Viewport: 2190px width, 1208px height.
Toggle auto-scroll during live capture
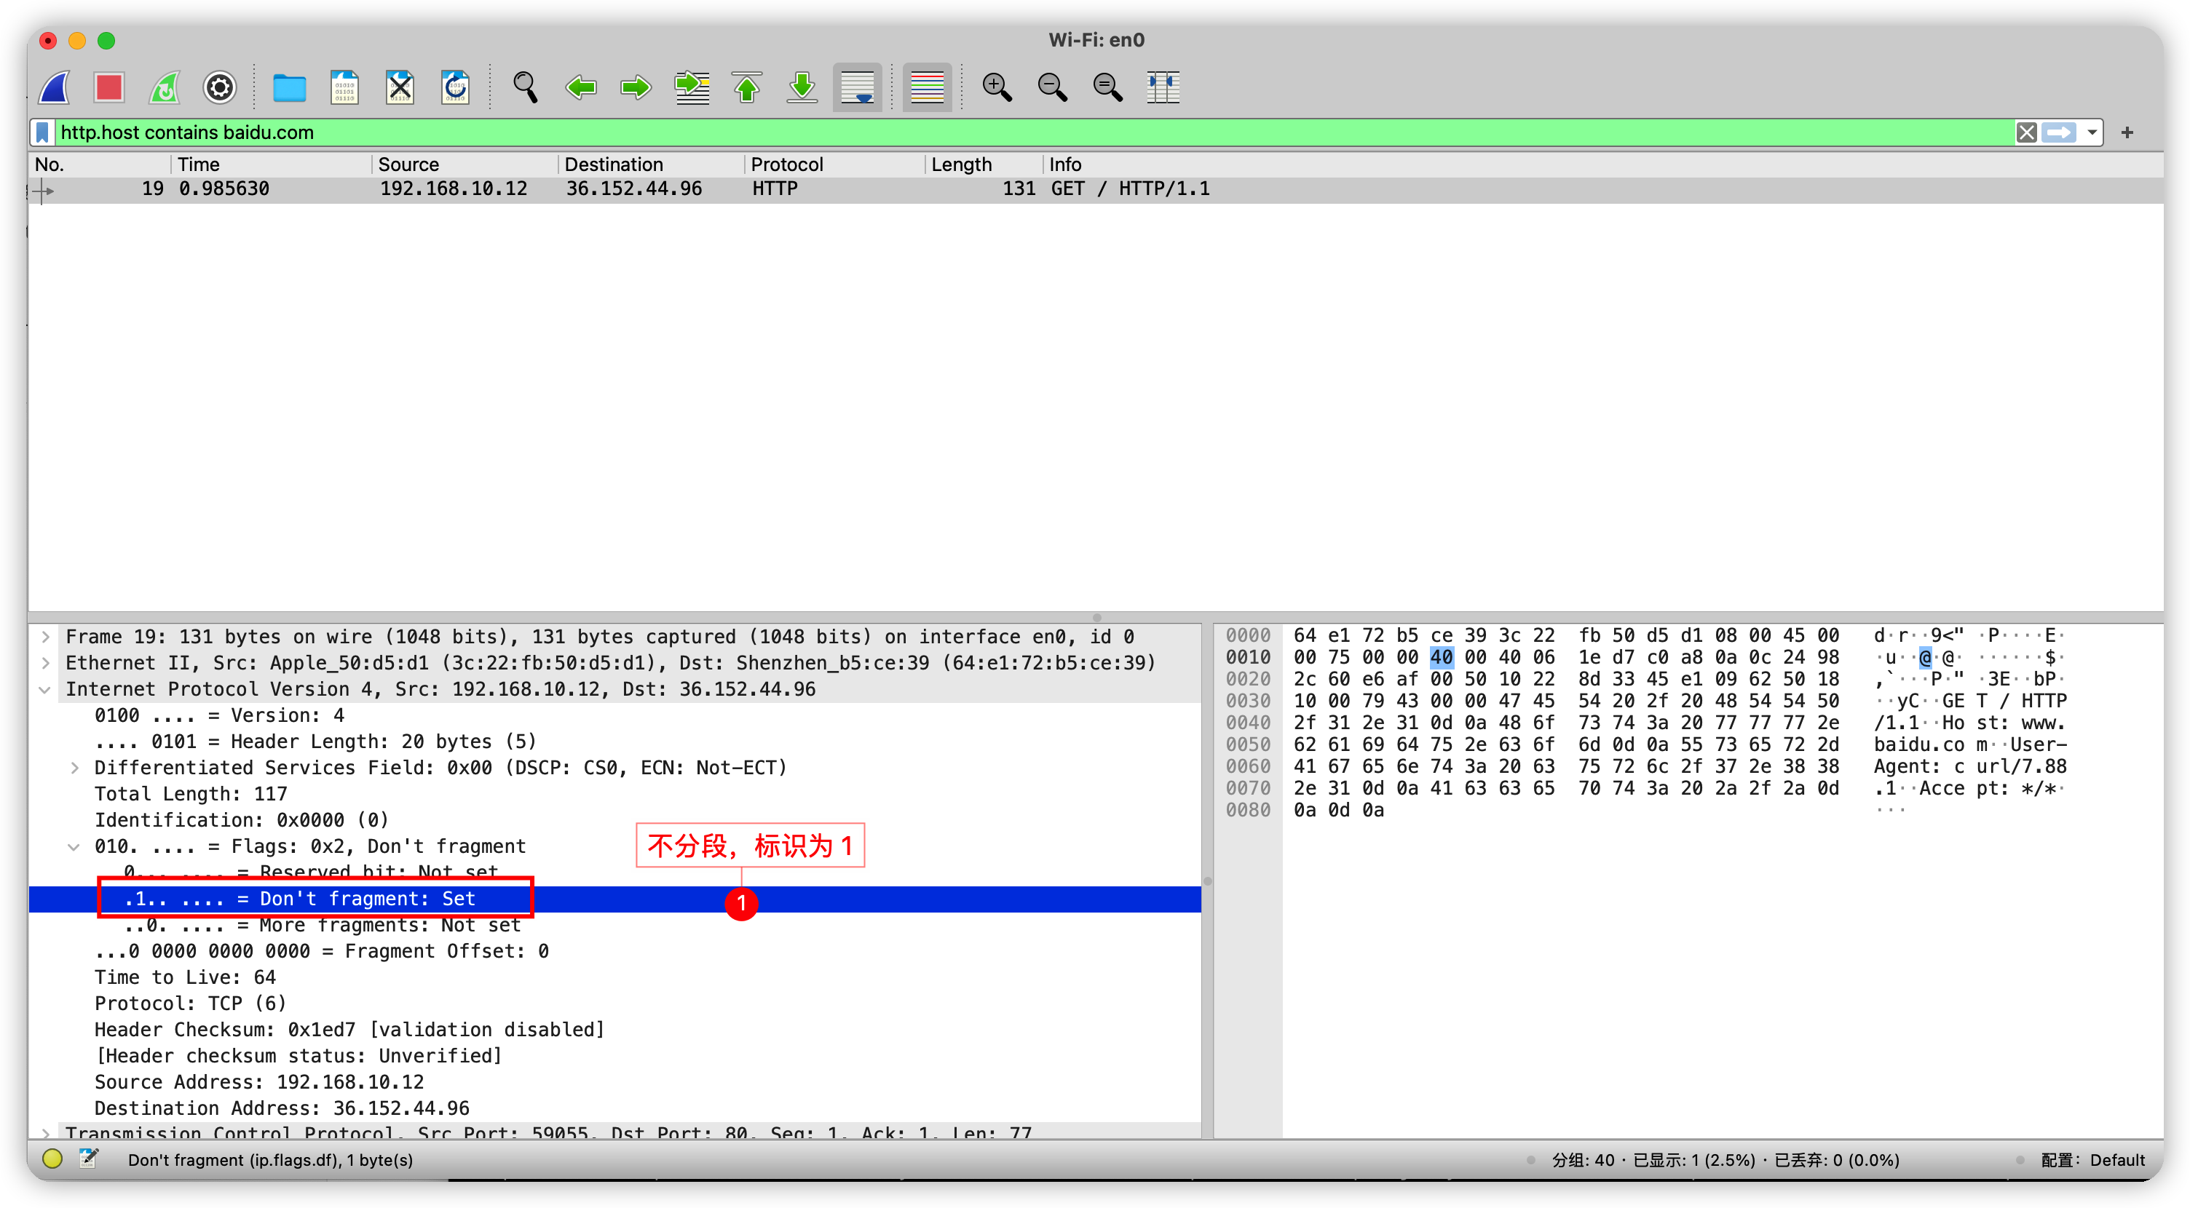[857, 87]
